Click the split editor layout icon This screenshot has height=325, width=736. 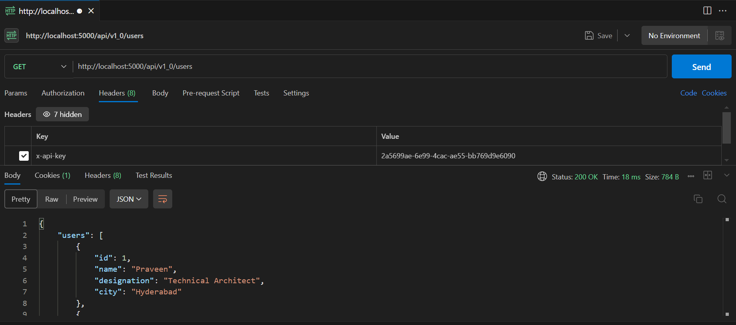tap(707, 11)
